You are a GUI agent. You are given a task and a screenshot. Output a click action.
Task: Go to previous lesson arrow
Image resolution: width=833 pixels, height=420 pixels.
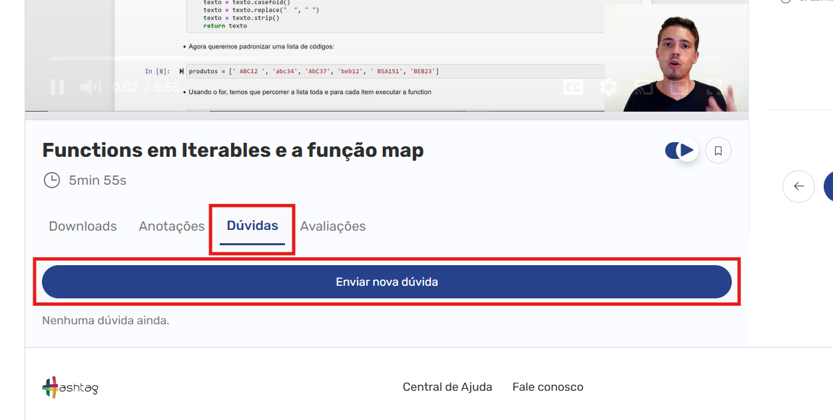coord(798,186)
